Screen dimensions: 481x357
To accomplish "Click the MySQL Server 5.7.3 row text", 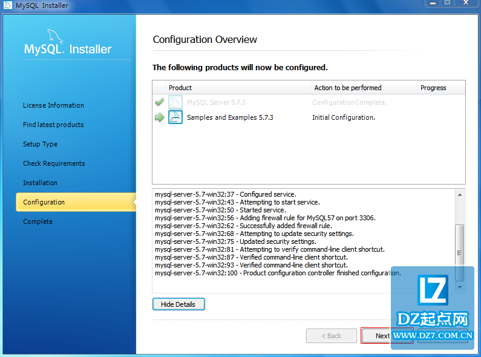I will coord(216,102).
